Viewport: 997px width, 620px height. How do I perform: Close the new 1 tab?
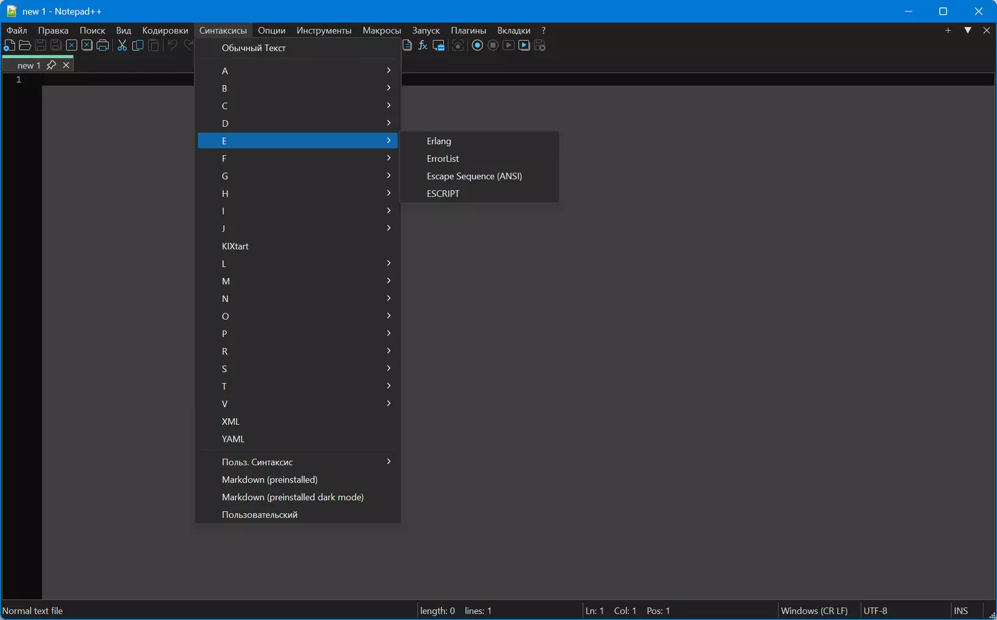66,65
